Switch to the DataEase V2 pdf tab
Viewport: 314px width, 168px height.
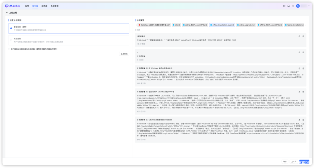tap(154, 25)
